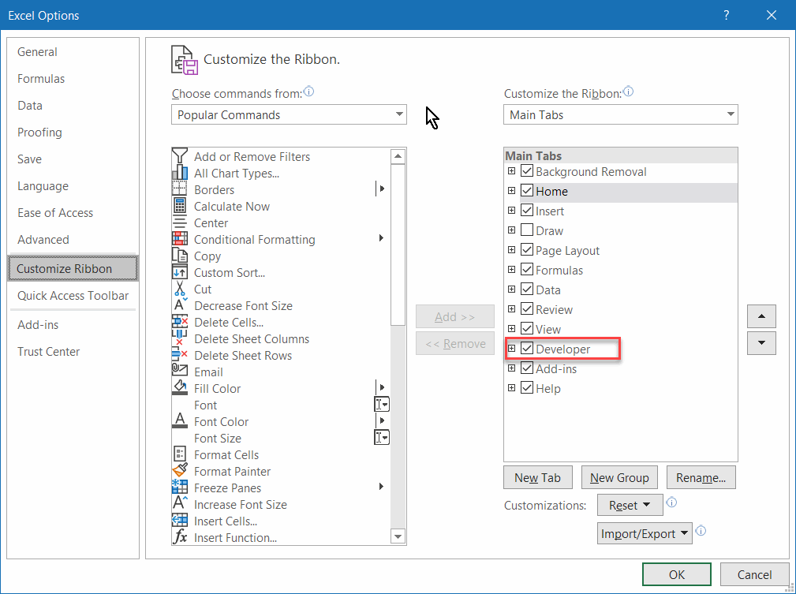Click the Fill Color bucket icon
796x594 pixels.
click(x=180, y=388)
